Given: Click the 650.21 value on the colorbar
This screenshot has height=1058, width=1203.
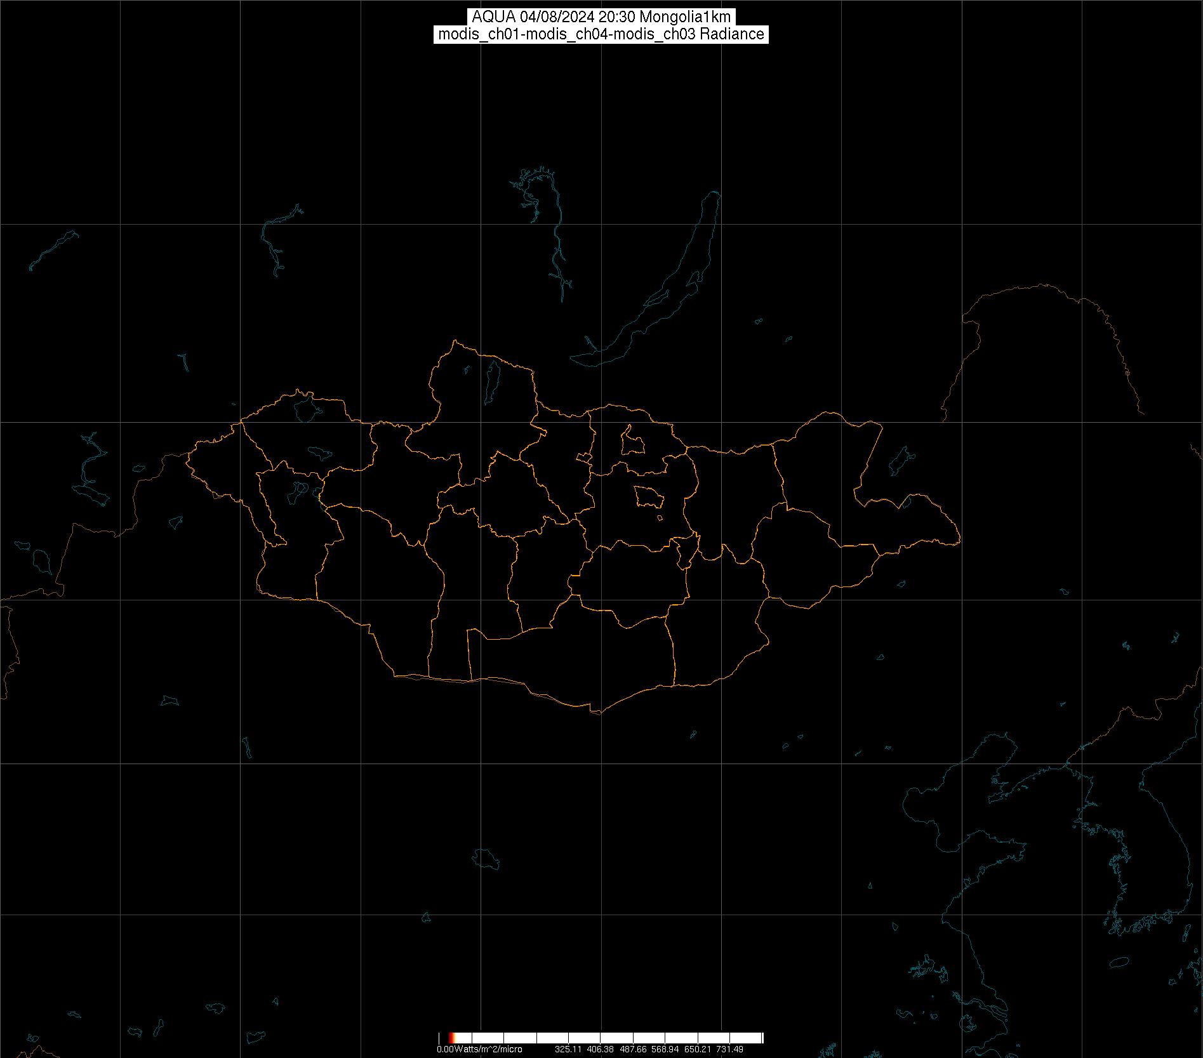Looking at the screenshot, I should click(x=698, y=1049).
